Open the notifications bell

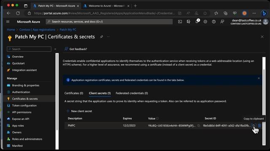pyautogui.click(x=197, y=22)
